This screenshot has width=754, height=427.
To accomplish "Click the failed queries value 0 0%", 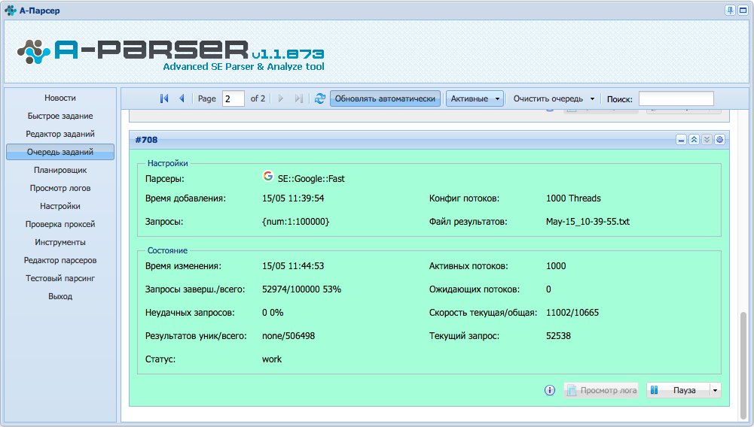I will pos(273,313).
